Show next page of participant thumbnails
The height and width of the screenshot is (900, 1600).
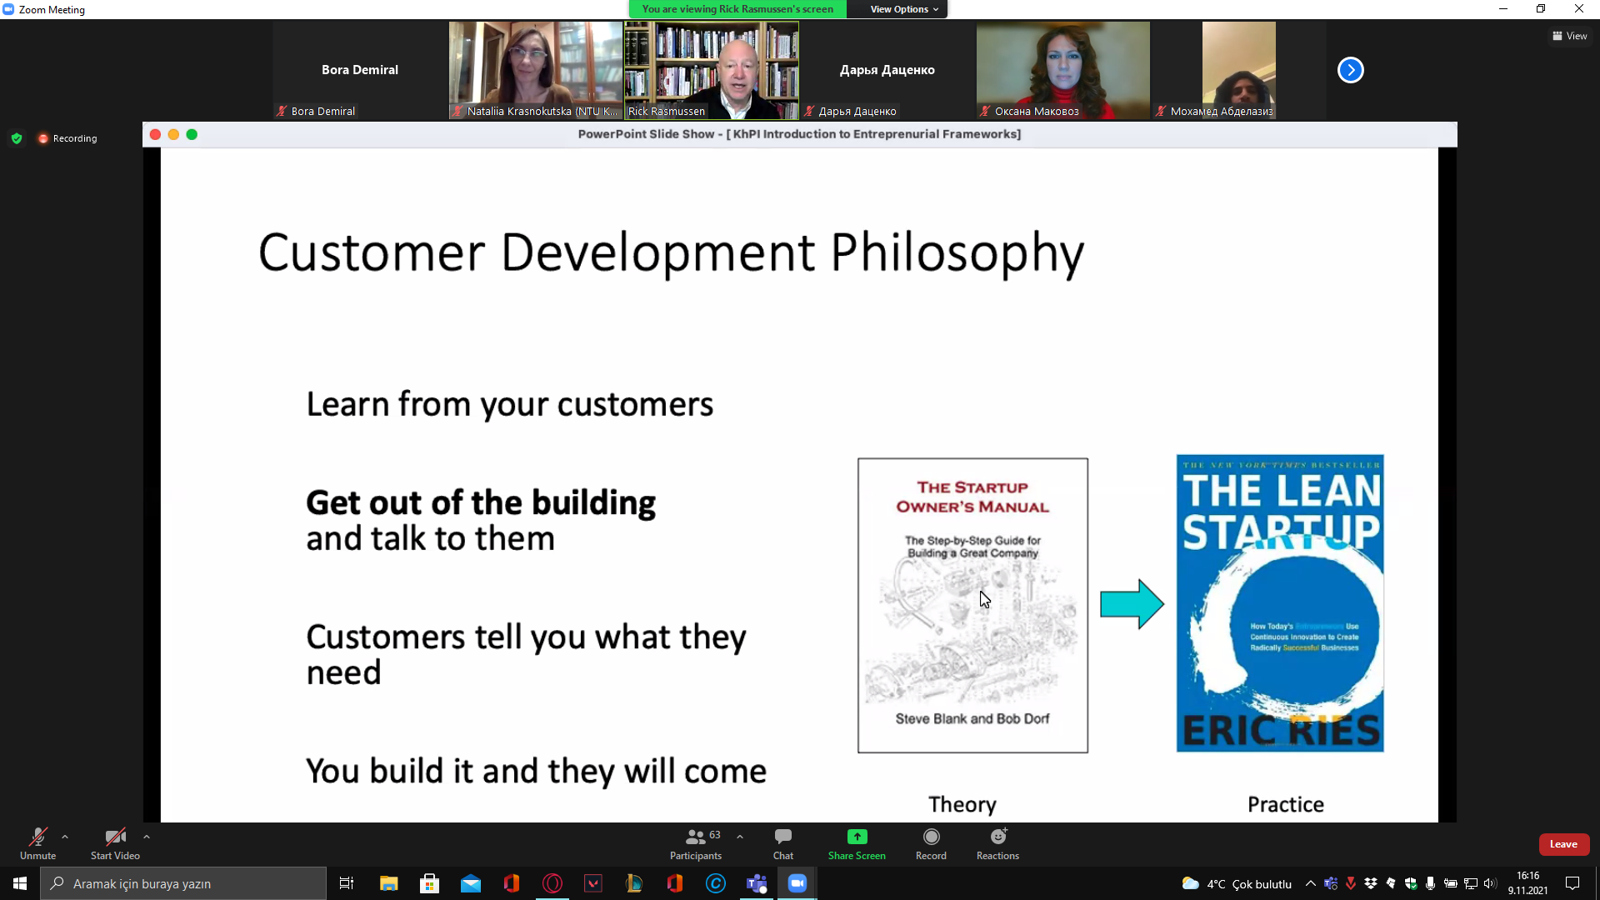coord(1350,70)
